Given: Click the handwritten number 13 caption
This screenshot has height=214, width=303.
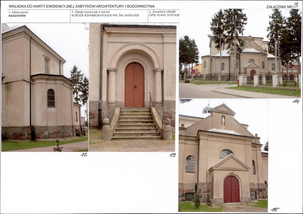Looking at the screenshot, I should [172, 155].
